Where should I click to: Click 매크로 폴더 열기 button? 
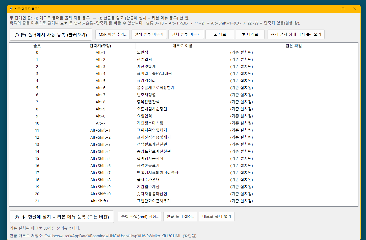(217, 217)
